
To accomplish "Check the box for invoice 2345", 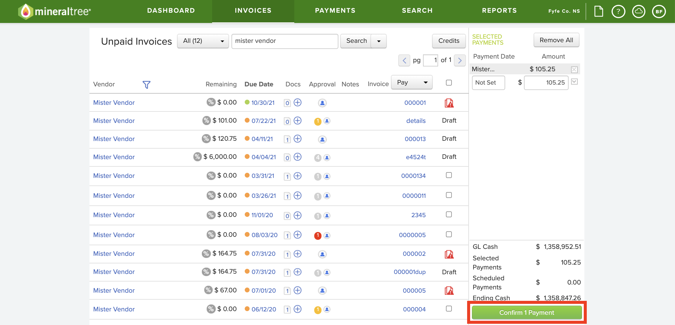I will [449, 214].
